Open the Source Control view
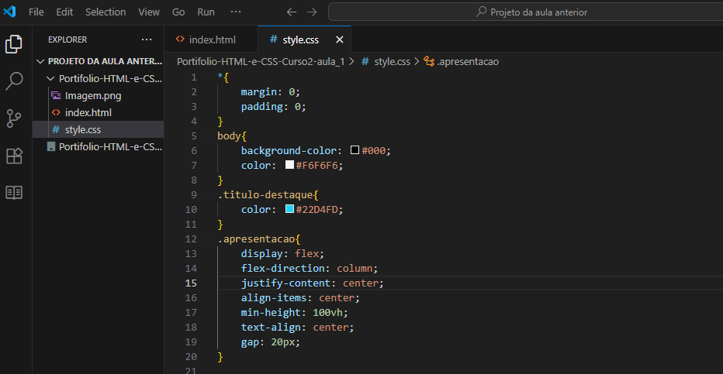The height and width of the screenshot is (374, 723). pos(14,118)
